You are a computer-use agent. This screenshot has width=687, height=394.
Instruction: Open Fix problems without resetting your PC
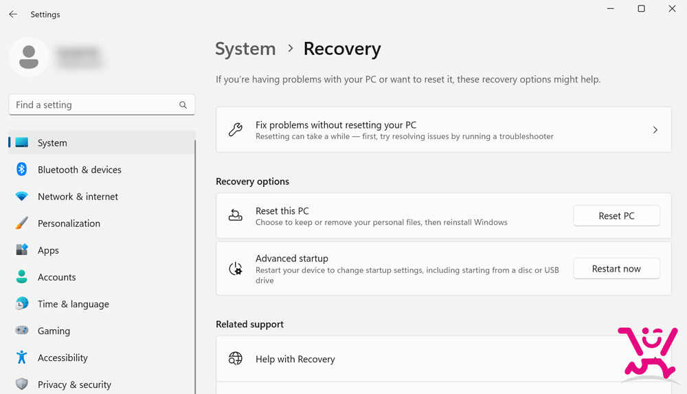pos(443,130)
